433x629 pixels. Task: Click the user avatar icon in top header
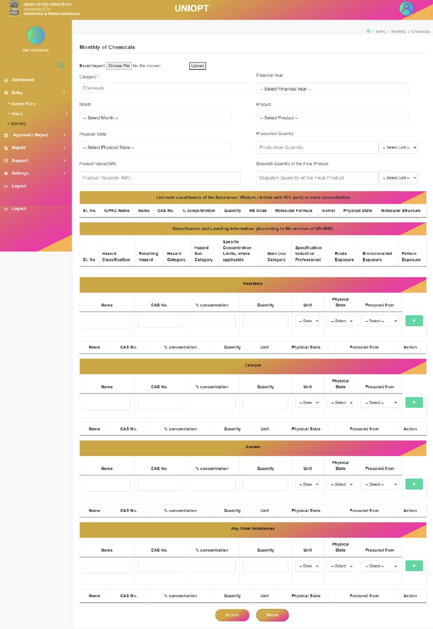(x=406, y=8)
